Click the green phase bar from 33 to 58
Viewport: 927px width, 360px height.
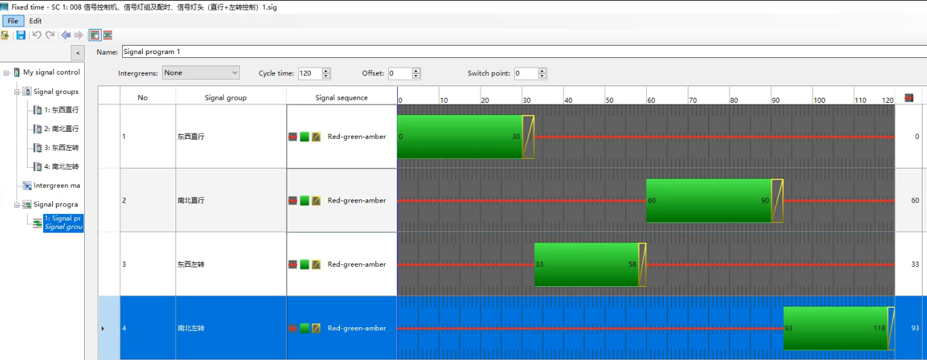click(586, 264)
